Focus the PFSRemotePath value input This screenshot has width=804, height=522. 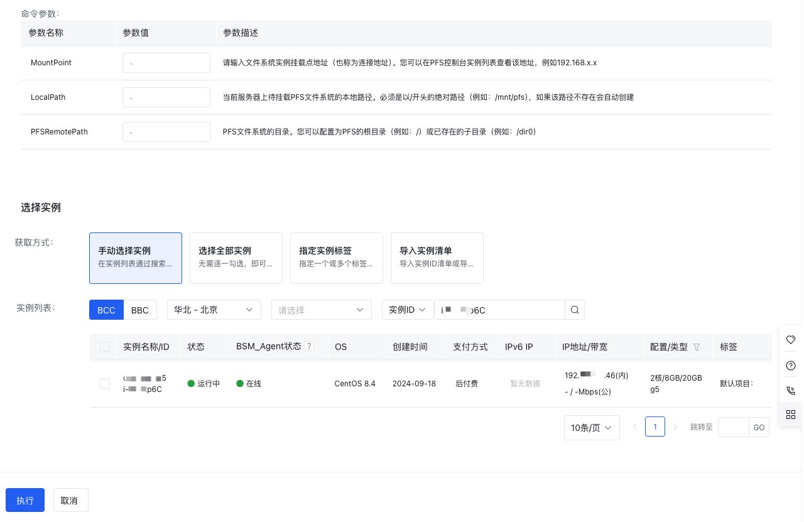(166, 132)
